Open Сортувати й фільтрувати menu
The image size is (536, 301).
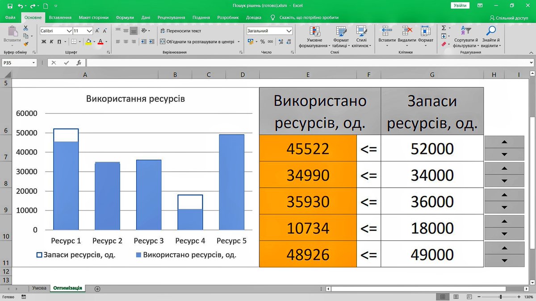(465, 37)
